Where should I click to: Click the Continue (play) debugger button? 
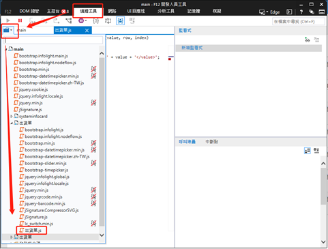8,20
